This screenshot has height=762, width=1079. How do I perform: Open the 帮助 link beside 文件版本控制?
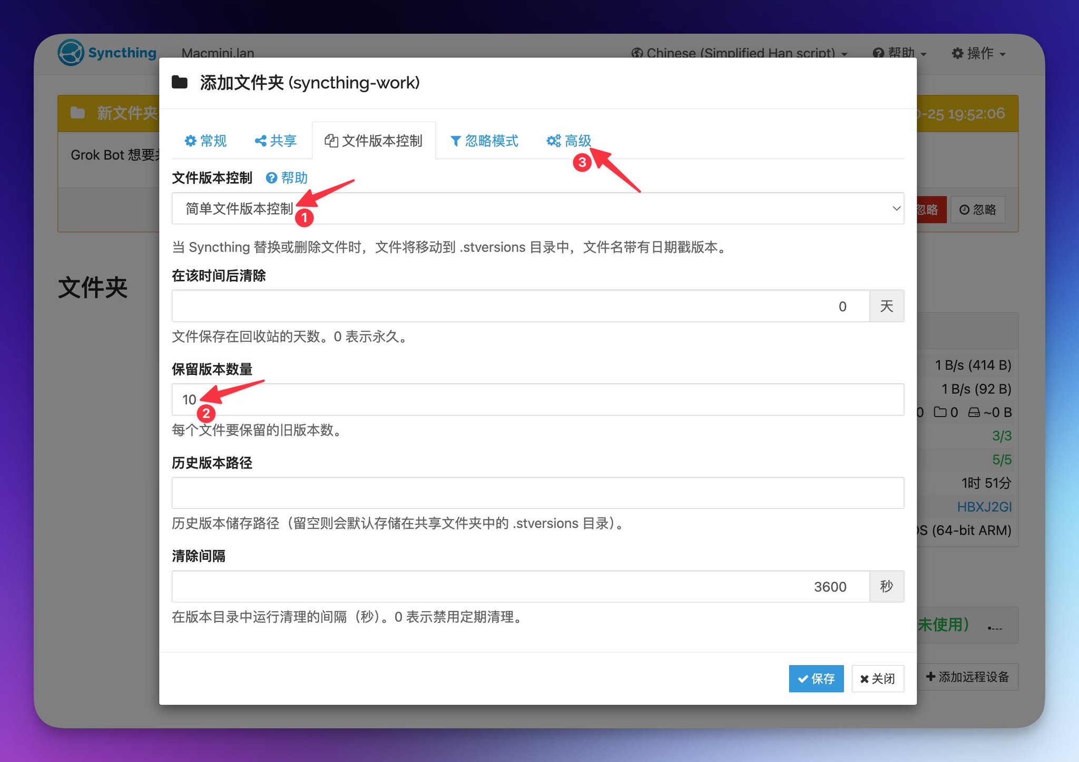(x=287, y=178)
